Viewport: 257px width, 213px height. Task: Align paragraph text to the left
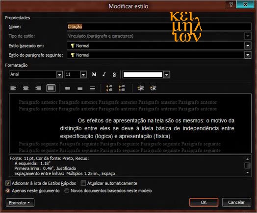coord(13,88)
